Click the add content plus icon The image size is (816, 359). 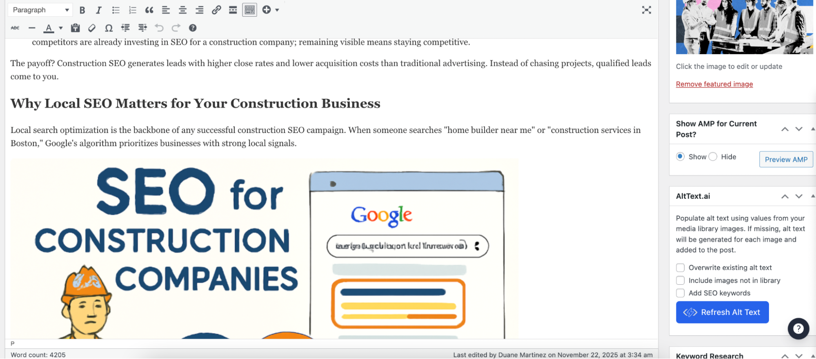pyautogui.click(x=267, y=10)
